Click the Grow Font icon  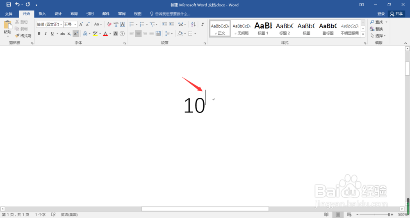[81, 24]
